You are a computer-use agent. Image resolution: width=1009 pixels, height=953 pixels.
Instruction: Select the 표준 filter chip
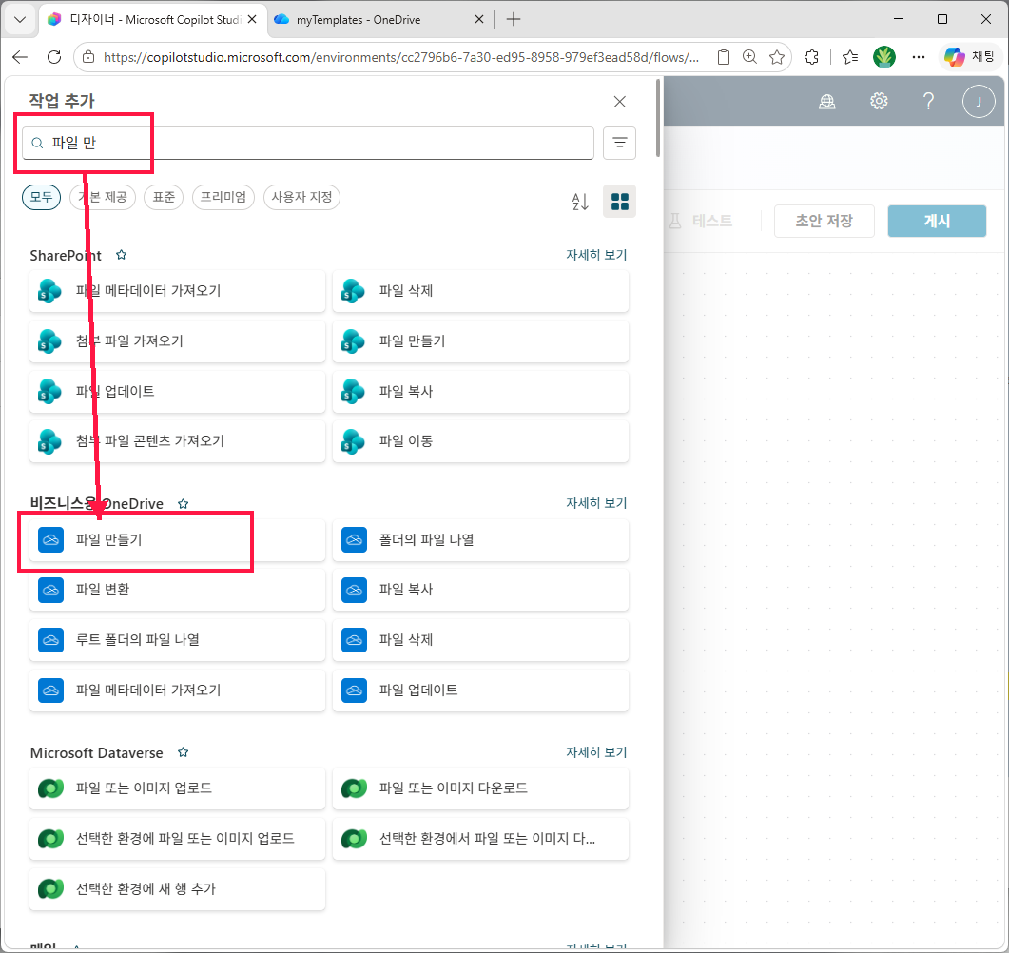tap(164, 197)
